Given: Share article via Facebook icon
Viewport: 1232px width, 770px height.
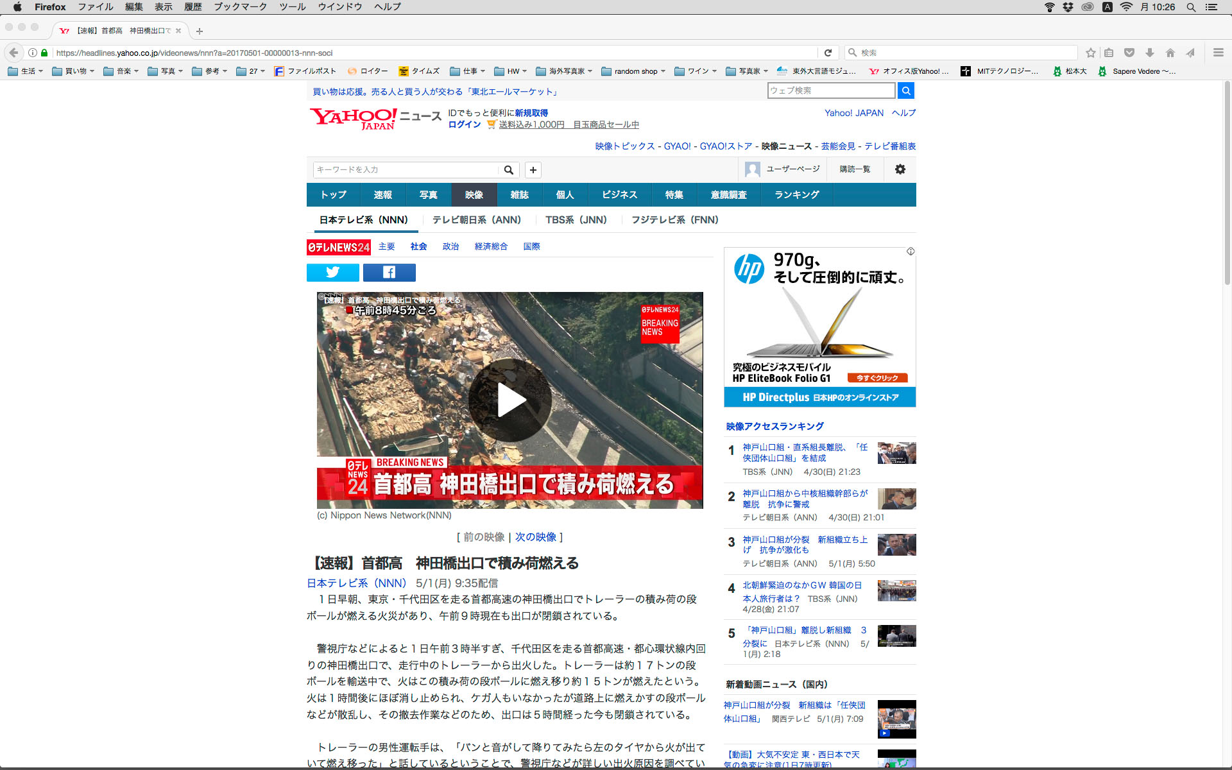Looking at the screenshot, I should pyautogui.click(x=389, y=273).
